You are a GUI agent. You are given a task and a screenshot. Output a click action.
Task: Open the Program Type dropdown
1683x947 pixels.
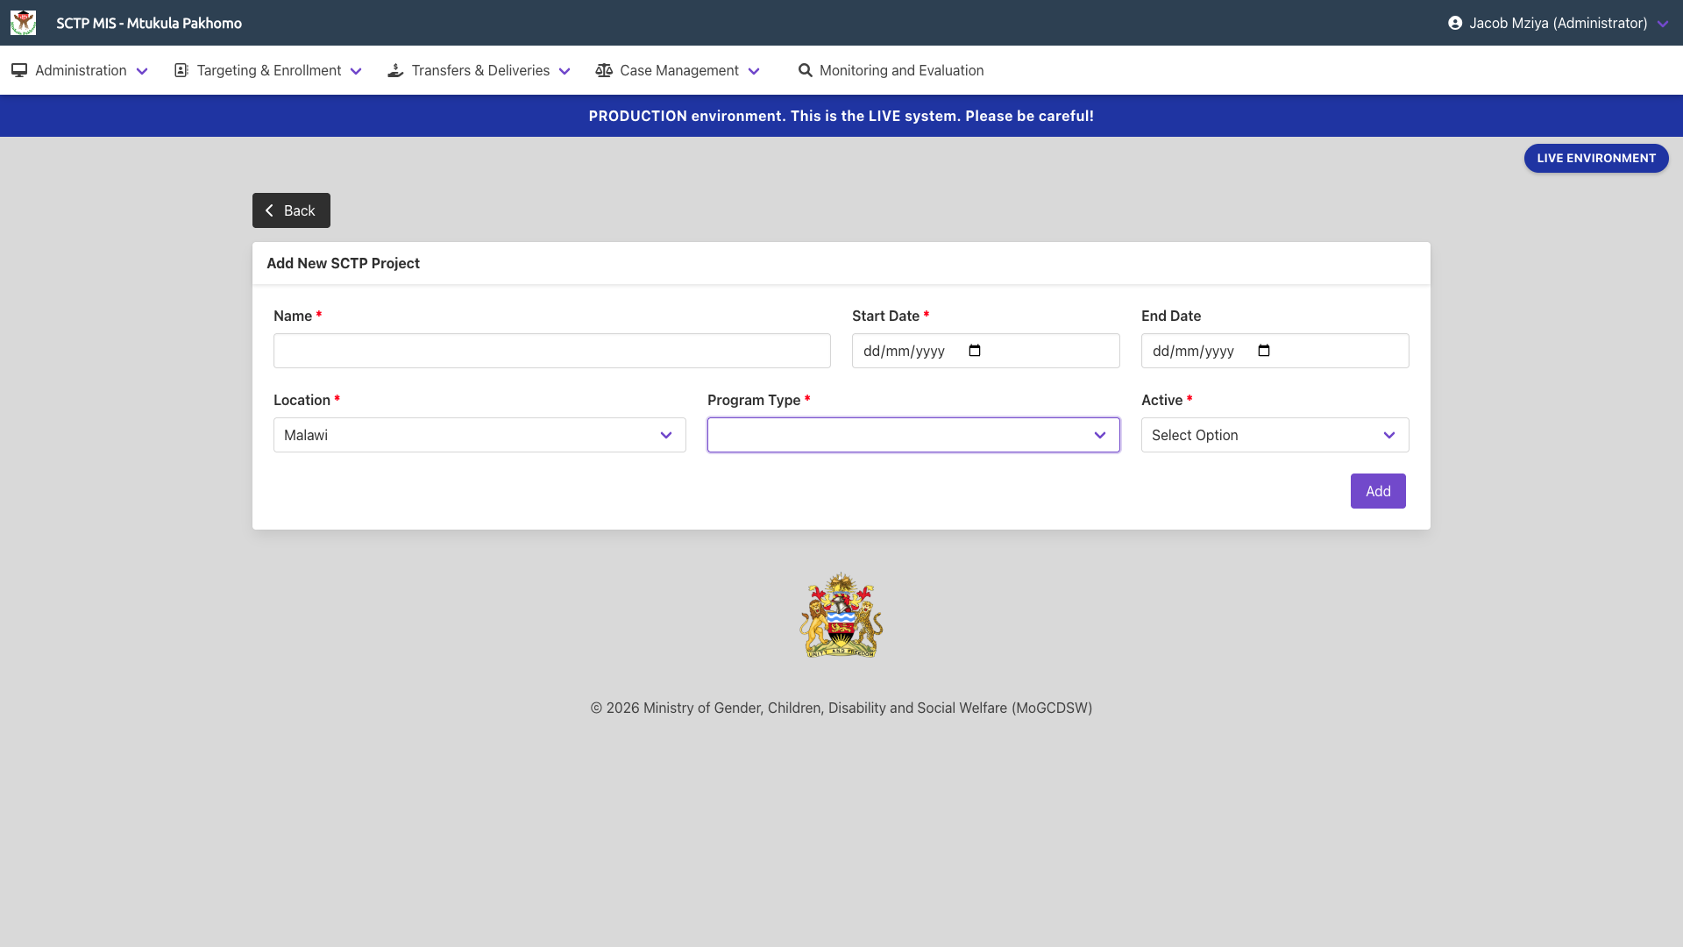coord(913,435)
